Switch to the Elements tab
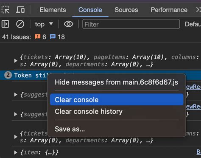Viewport: 201px width, 158px height. click(53, 10)
